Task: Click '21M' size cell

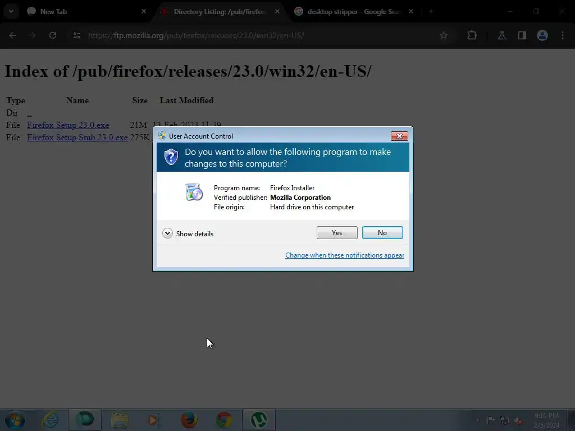Action: pyautogui.click(x=139, y=125)
